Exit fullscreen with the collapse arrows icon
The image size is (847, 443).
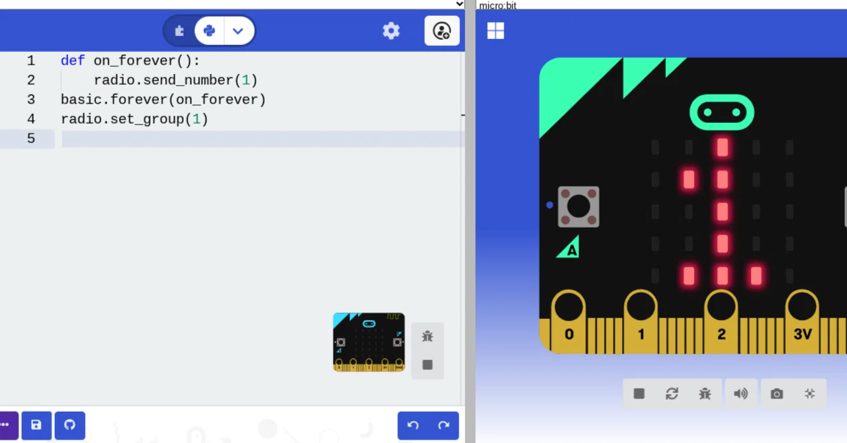point(809,393)
